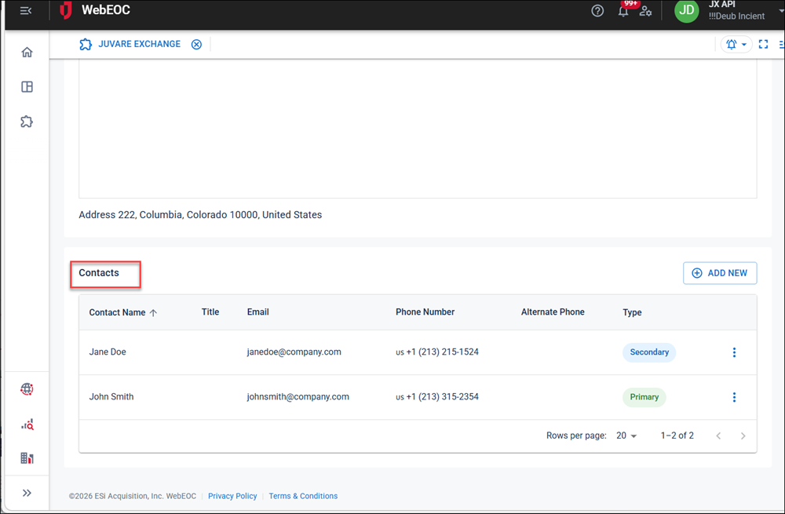Click ADD NEW contact button
785x514 pixels.
pos(720,273)
